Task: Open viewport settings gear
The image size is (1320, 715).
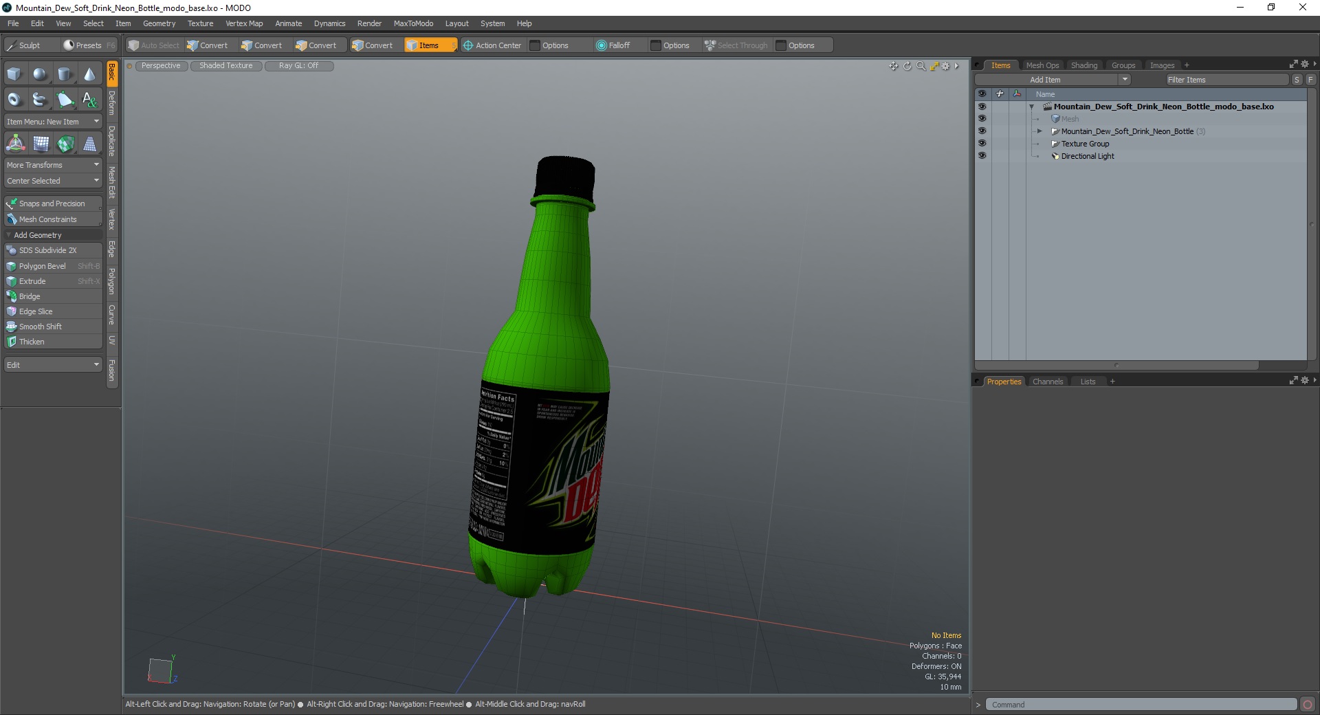Action: (x=946, y=66)
